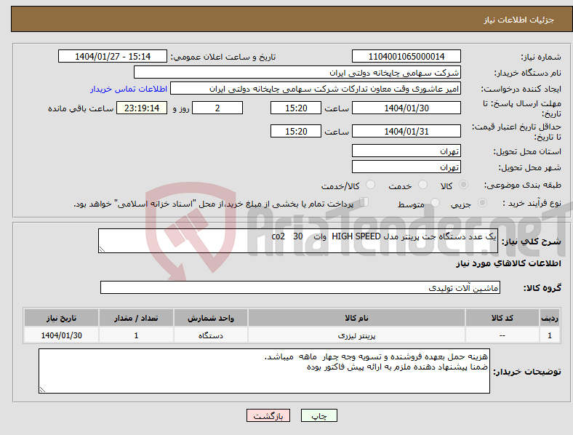Click the buyer notes textarea
573x435 pixels.
[x=264, y=371]
